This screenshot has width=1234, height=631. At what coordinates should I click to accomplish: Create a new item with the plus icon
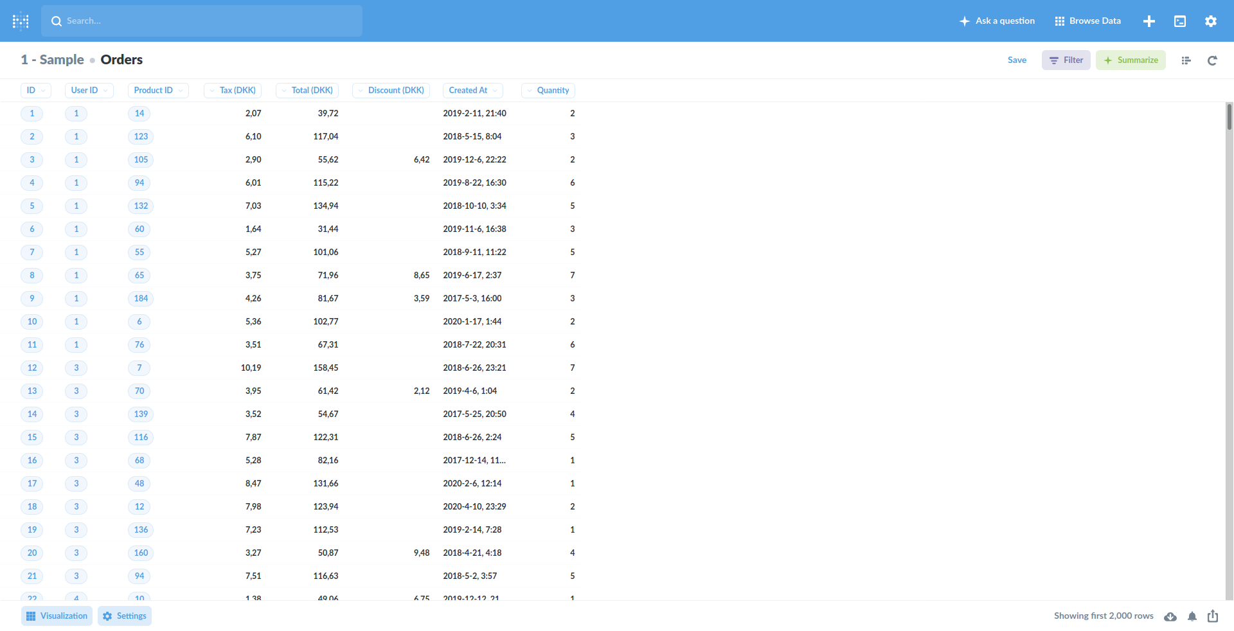[x=1149, y=21]
